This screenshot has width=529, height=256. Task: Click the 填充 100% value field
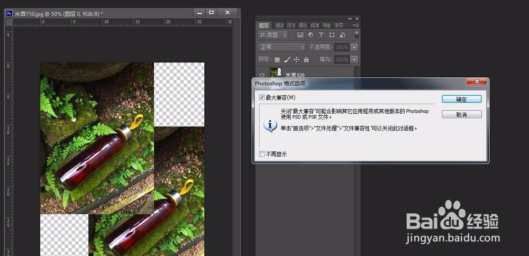[x=342, y=59]
